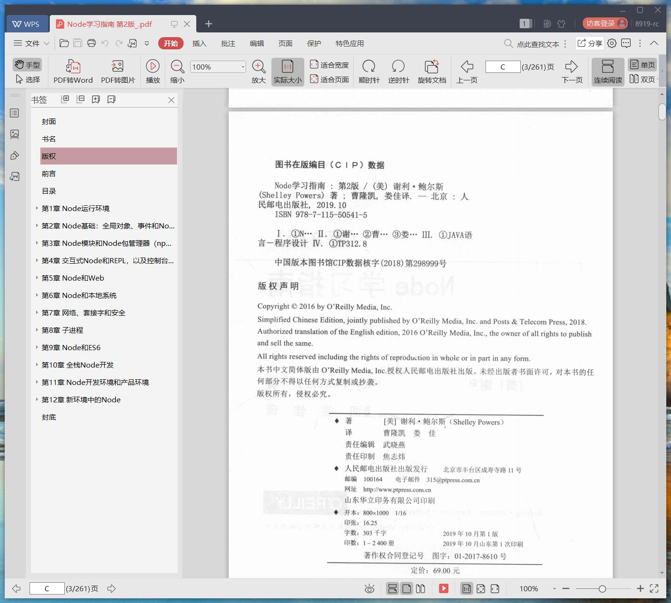Open the 插入 ribbon tab
The image size is (671, 603).
(200, 43)
